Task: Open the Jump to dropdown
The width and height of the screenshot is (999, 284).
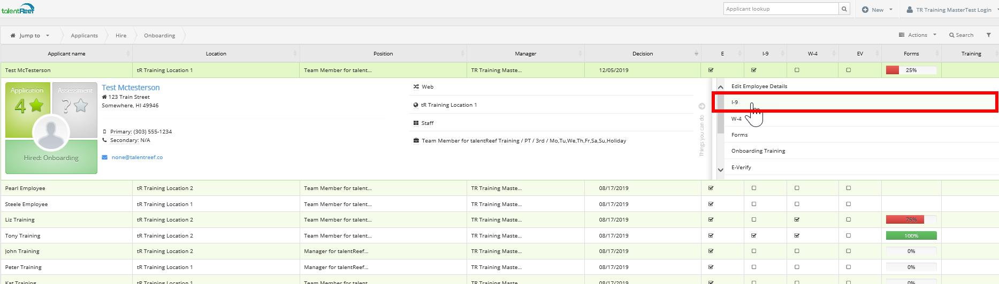Action: coord(30,36)
